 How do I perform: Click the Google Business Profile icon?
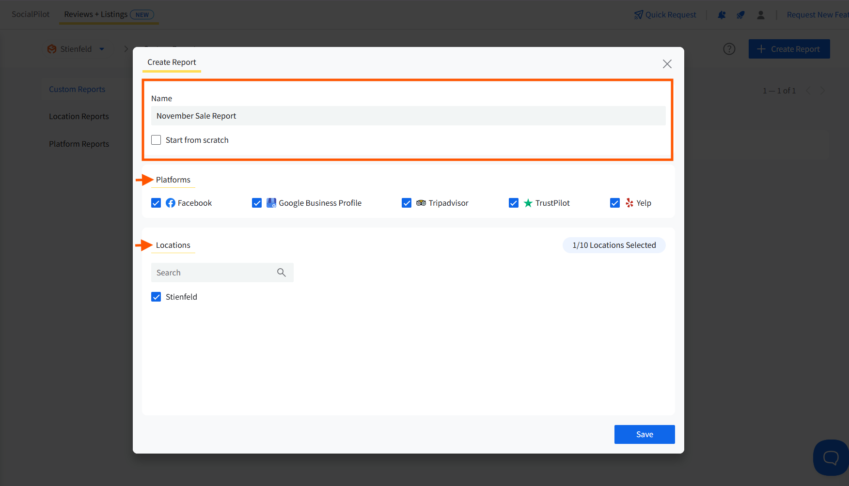coord(271,203)
